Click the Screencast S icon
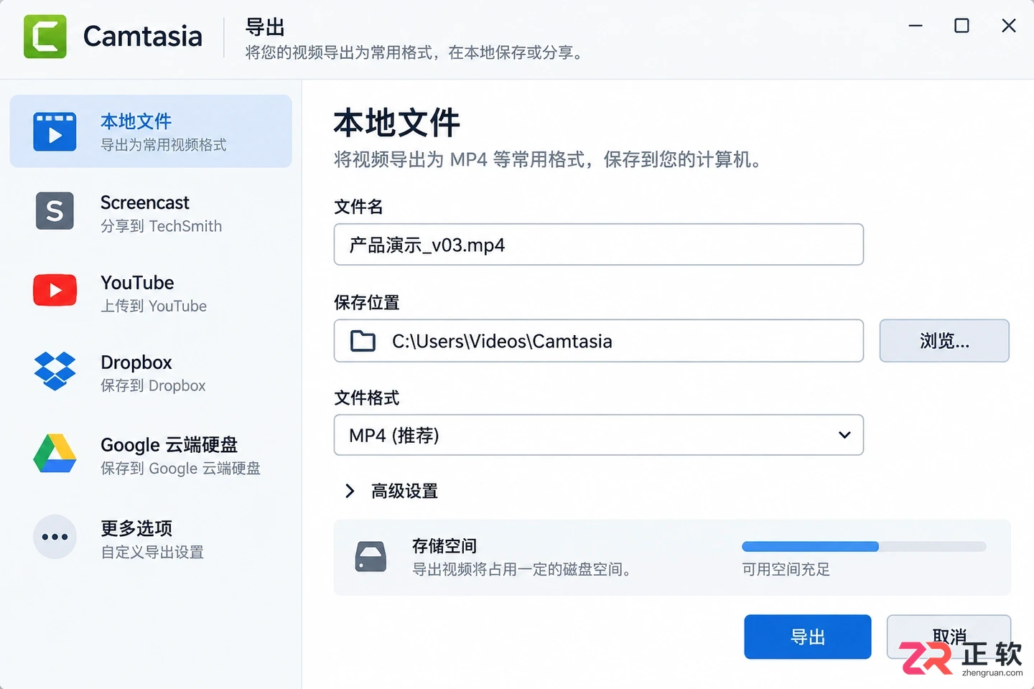 [x=55, y=211]
